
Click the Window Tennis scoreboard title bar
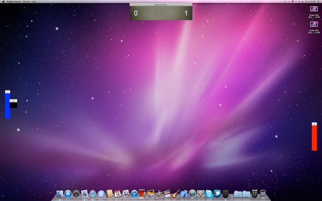pos(161,4)
